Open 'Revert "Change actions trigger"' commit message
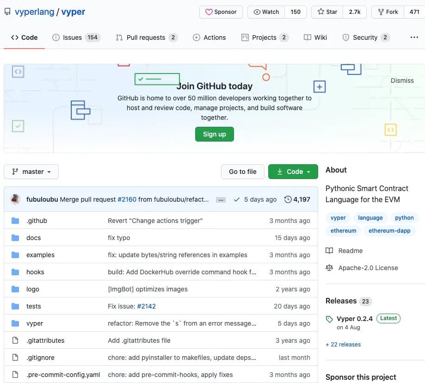Viewport: 425px width, 383px height. [155, 221]
